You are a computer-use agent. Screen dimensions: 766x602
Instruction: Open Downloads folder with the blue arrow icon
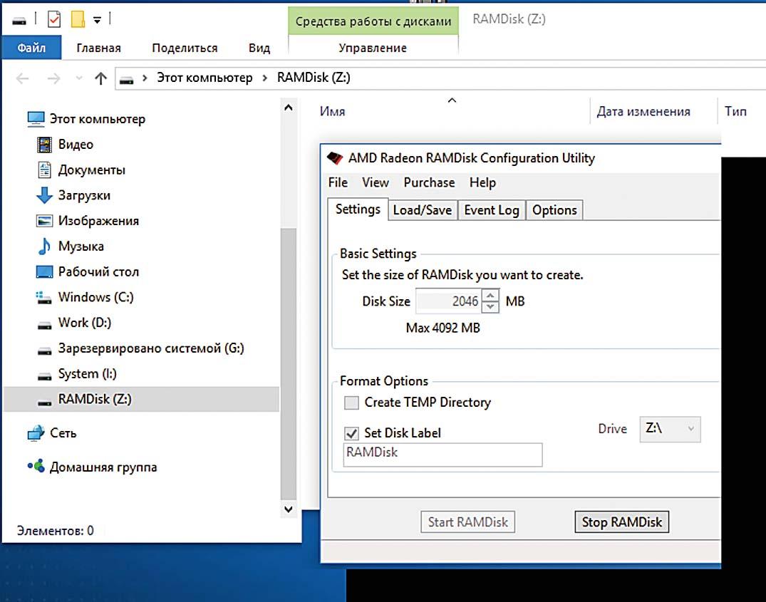point(44,196)
